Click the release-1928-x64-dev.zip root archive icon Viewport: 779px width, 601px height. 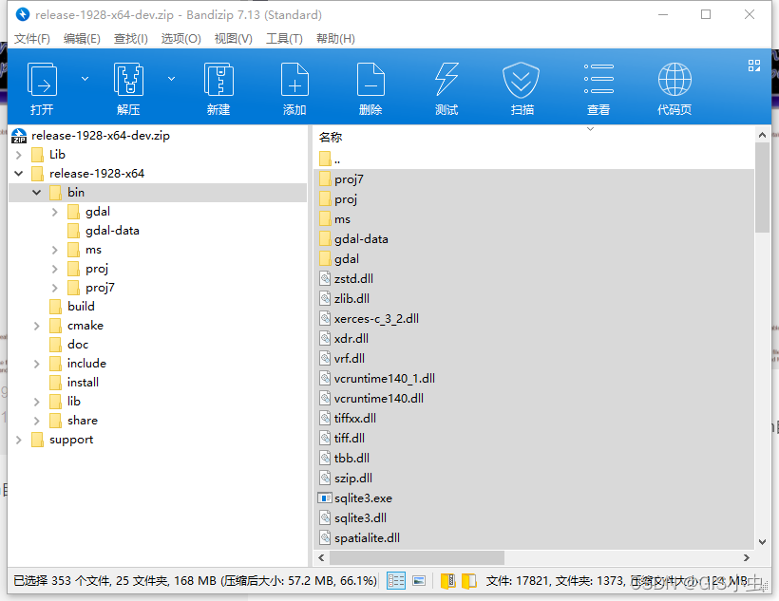click(x=19, y=135)
